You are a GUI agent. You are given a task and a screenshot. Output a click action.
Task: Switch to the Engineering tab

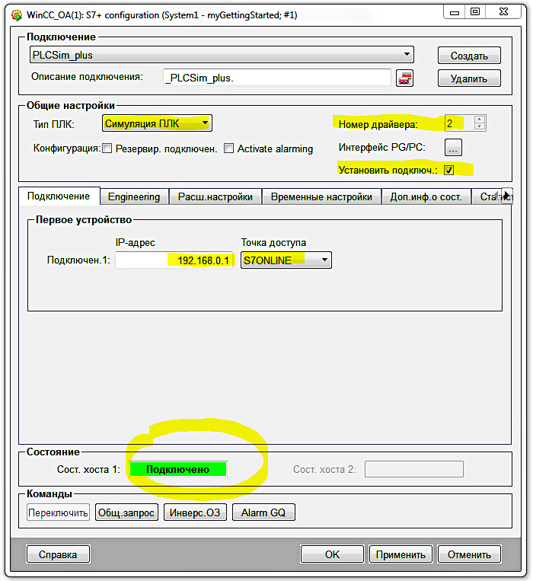pos(134,196)
